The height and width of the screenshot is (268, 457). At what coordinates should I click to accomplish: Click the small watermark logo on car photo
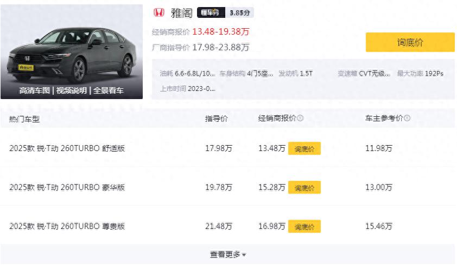pos(26,68)
